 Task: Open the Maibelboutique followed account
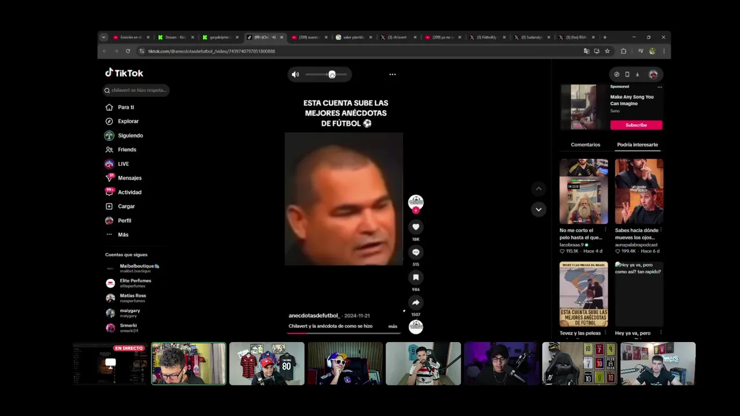[x=133, y=268]
